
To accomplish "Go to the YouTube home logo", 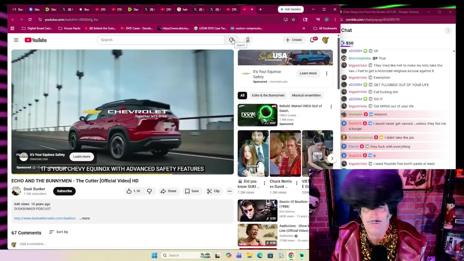I will pos(36,40).
